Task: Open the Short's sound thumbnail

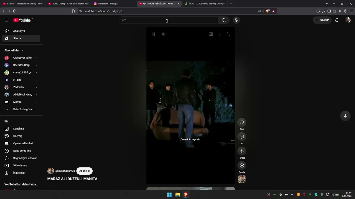Action: (x=242, y=179)
